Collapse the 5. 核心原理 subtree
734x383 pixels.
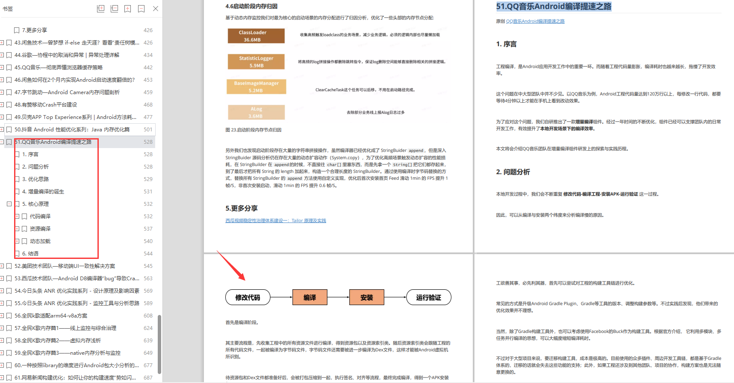[9, 204]
